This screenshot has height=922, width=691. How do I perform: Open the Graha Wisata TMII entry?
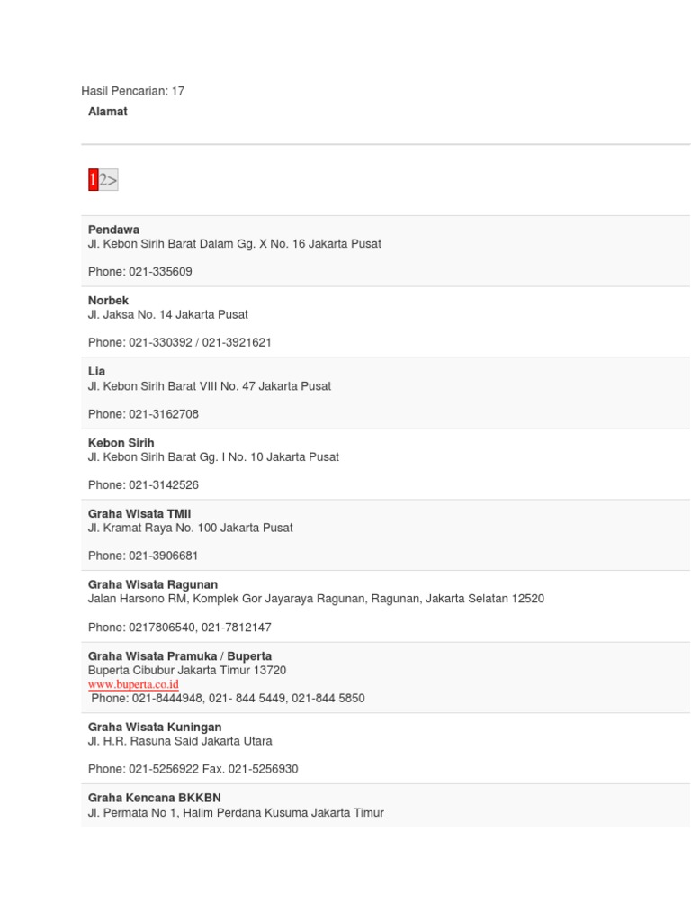point(139,513)
